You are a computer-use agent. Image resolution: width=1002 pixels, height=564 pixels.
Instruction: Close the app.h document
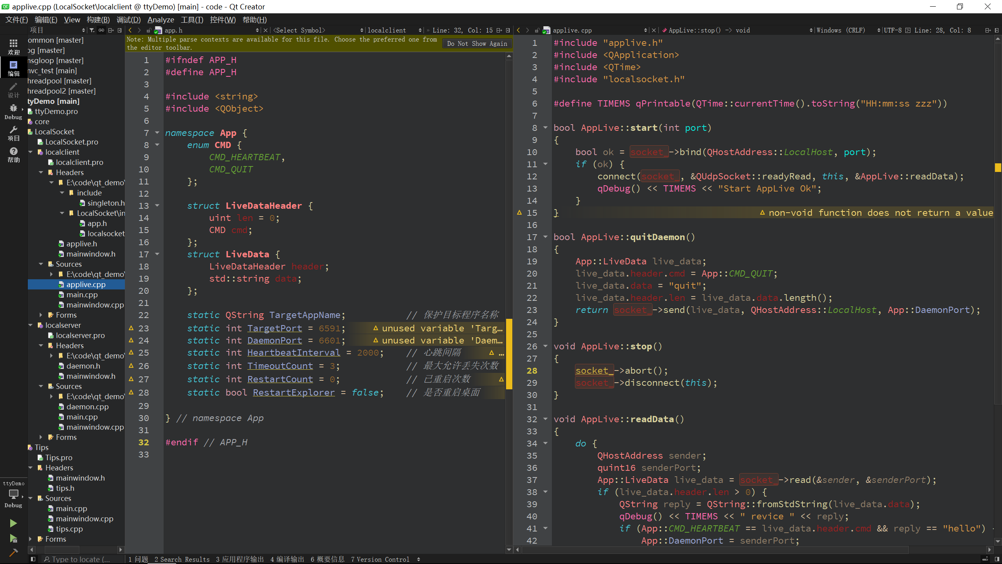click(x=266, y=30)
